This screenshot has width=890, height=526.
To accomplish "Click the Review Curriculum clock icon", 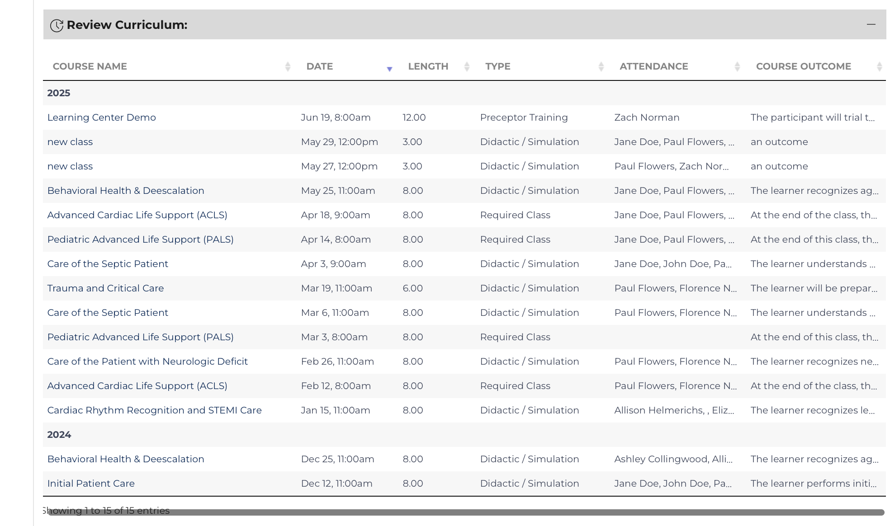I will click(57, 25).
